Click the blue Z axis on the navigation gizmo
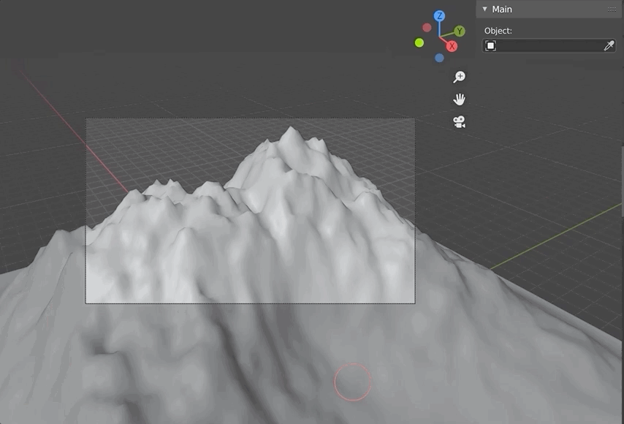 point(439,15)
